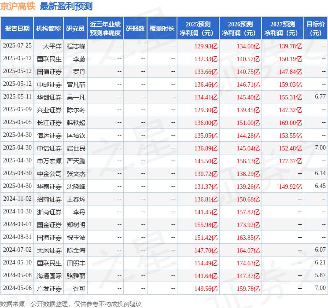Click analyst name 祝玉波

(x=76, y=238)
